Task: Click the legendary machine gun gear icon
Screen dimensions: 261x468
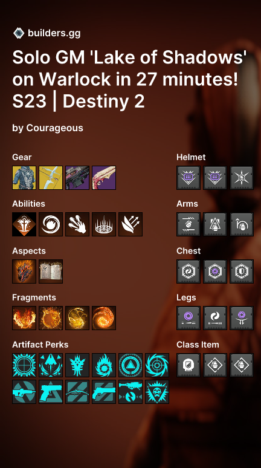Action: pos(77,178)
